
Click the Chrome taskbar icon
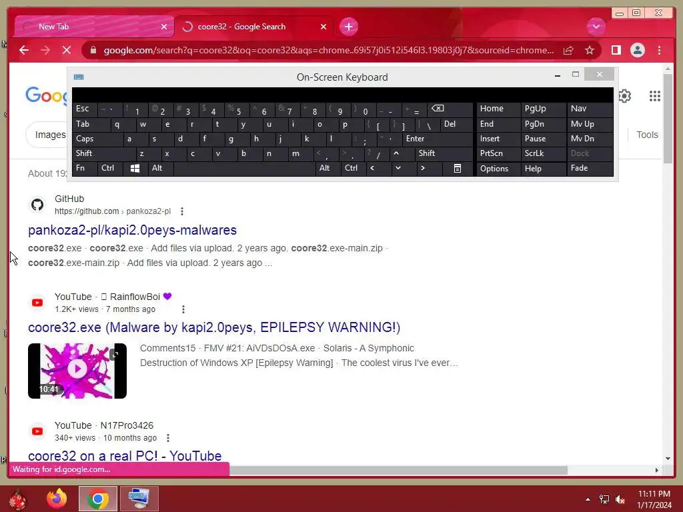click(x=97, y=499)
